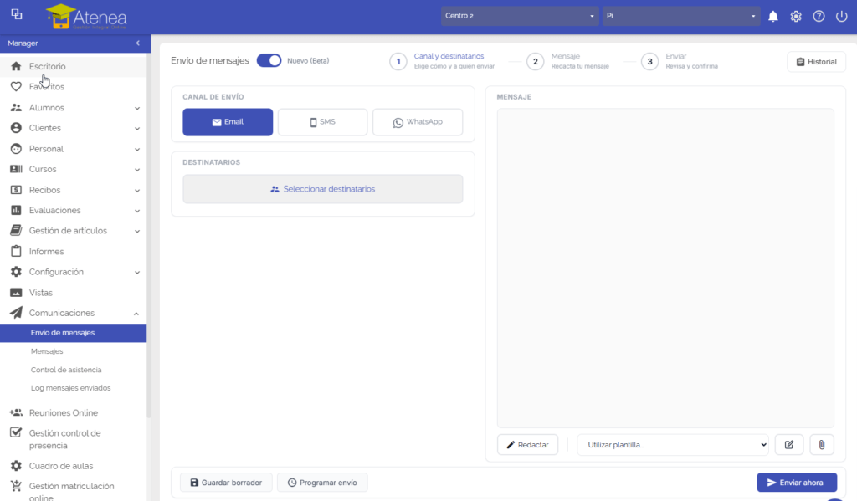Click the Favoritos heart icon

[16, 86]
